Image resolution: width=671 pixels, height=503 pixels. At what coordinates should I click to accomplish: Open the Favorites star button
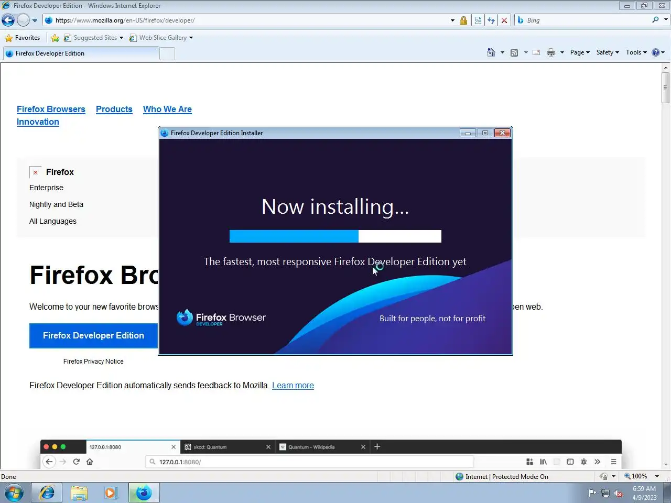coord(22,38)
